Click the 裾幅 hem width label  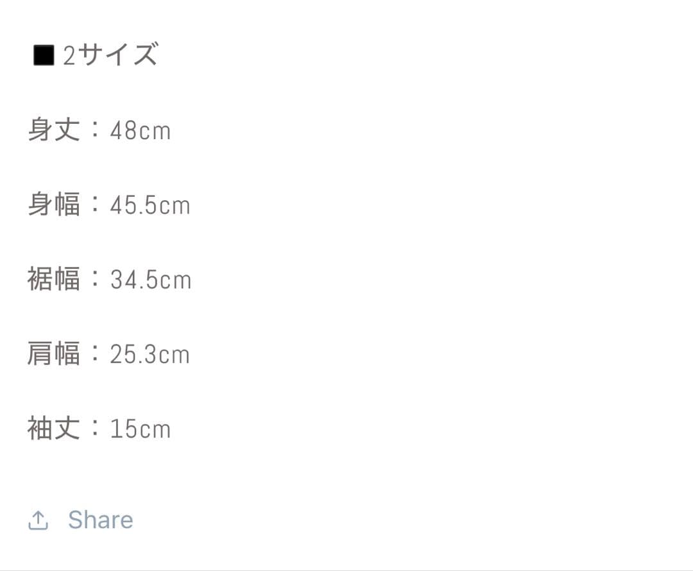coord(54,279)
